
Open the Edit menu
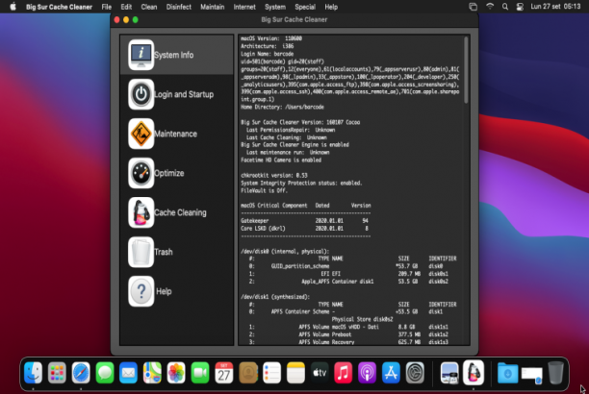pyautogui.click(x=126, y=7)
